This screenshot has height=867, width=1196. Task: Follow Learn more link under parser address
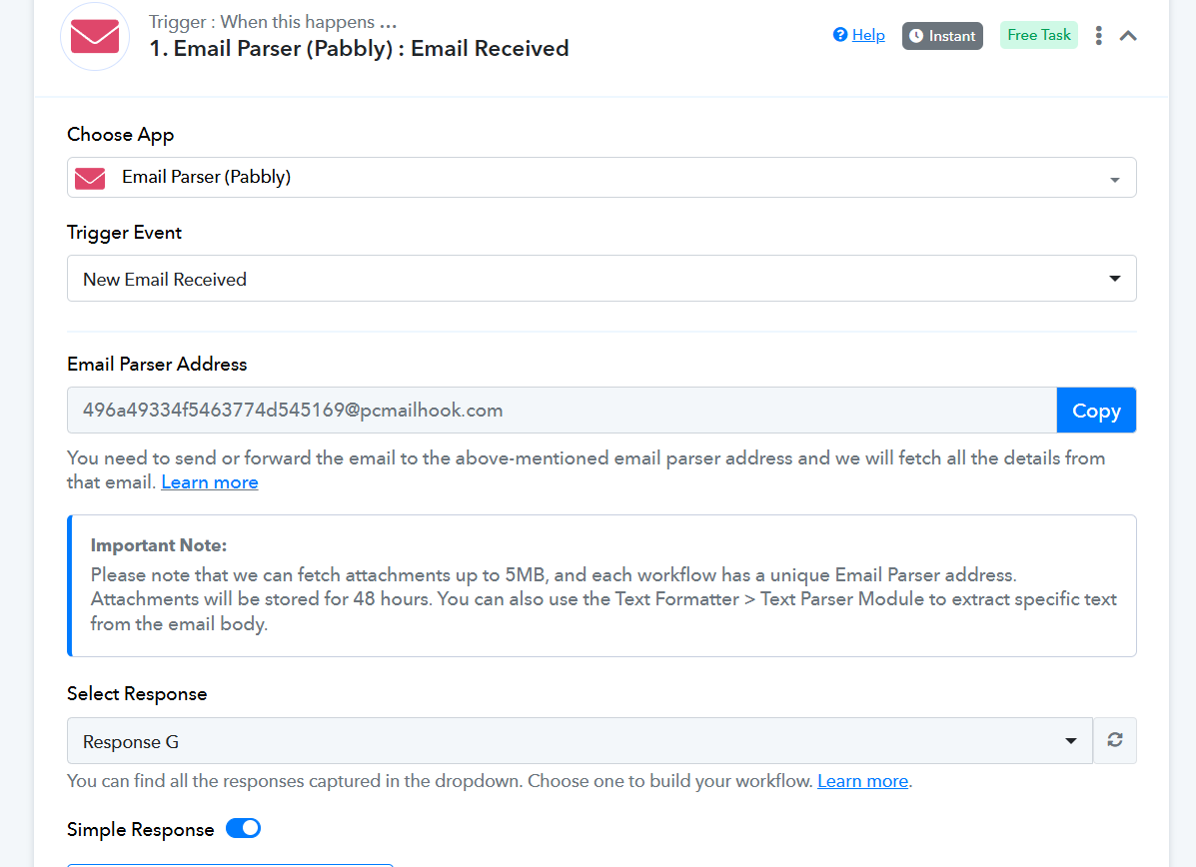(210, 482)
